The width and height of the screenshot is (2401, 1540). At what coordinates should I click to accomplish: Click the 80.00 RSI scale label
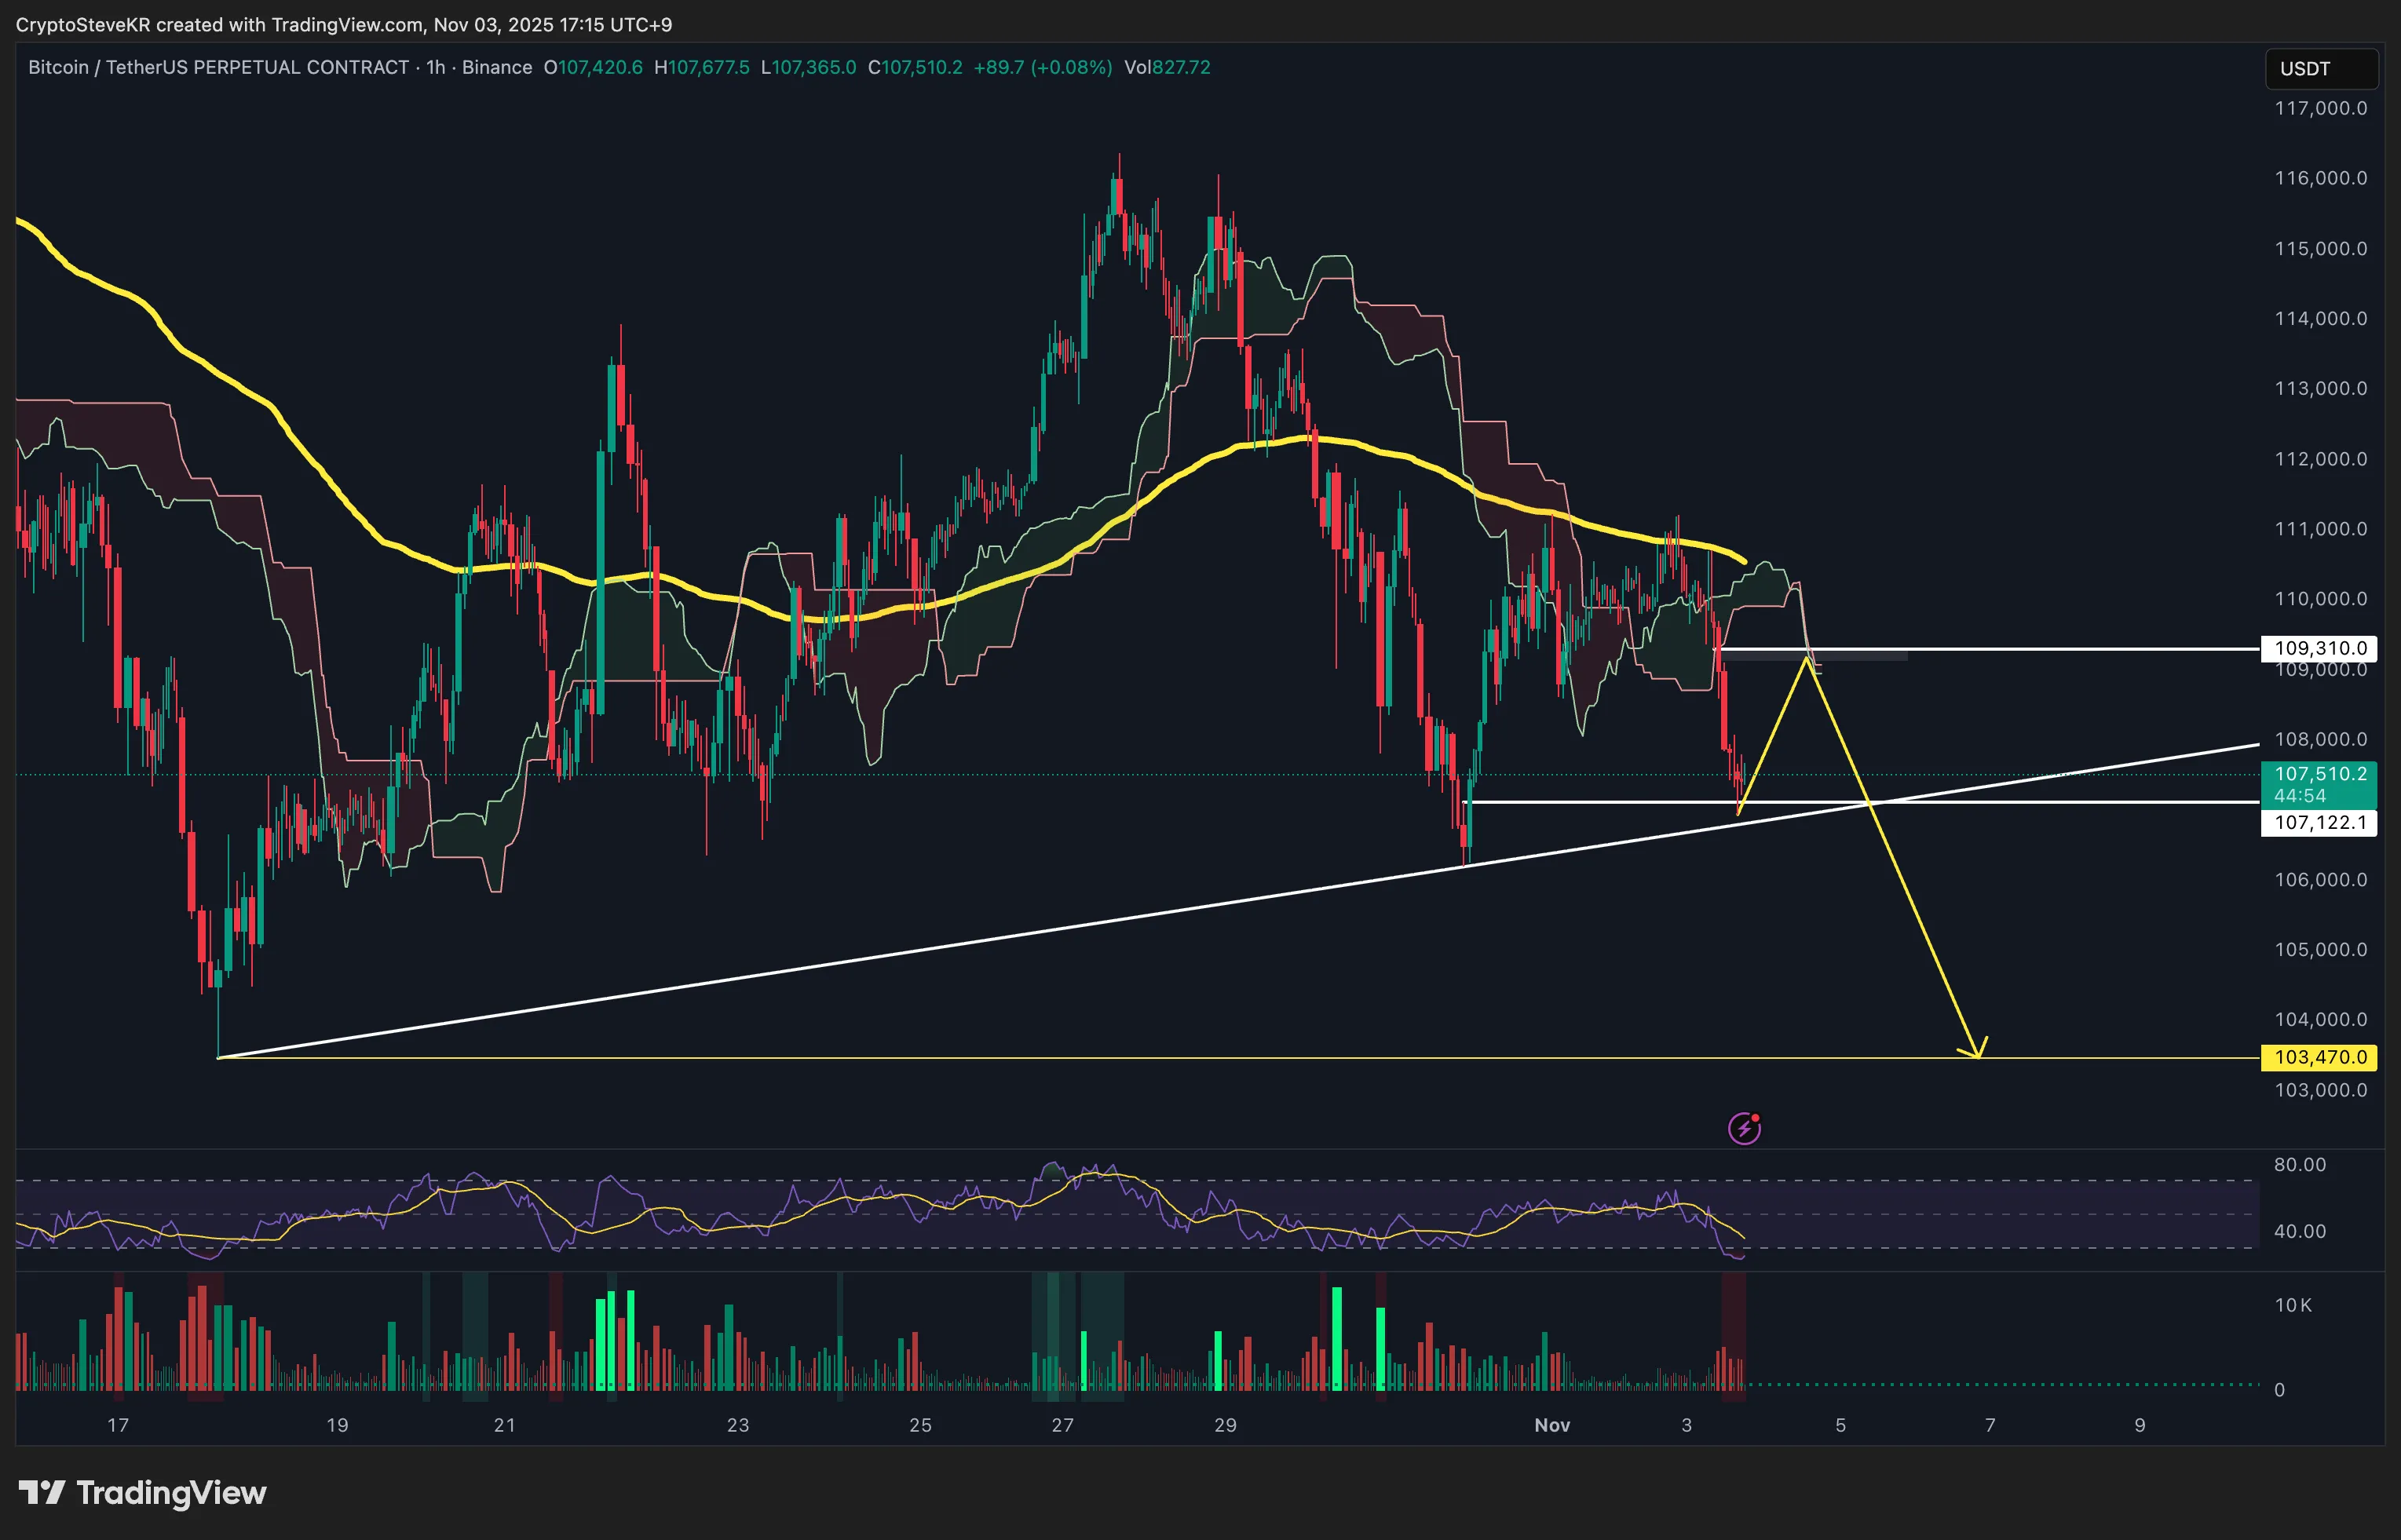tap(2299, 1164)
